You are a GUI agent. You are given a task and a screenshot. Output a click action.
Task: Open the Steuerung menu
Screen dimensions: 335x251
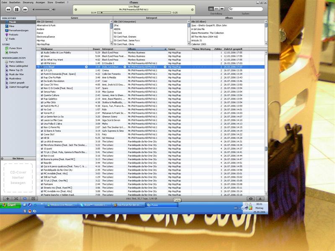[x=28, y=2]
